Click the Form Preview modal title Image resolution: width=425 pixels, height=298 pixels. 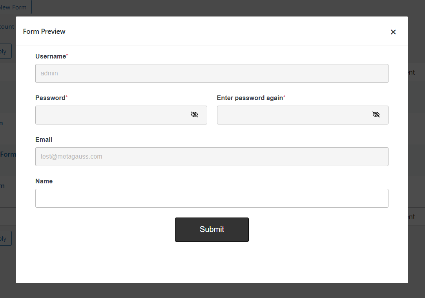(44, 31)
